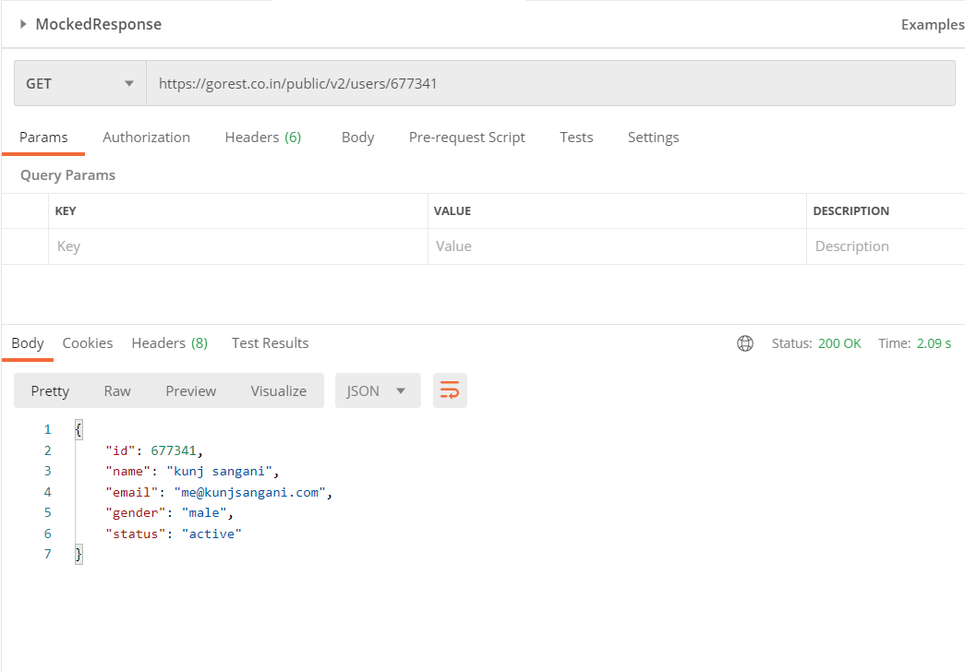Open the Authorization tab
The width and height of the screenshot is (965, 672).
click(146, 137)
